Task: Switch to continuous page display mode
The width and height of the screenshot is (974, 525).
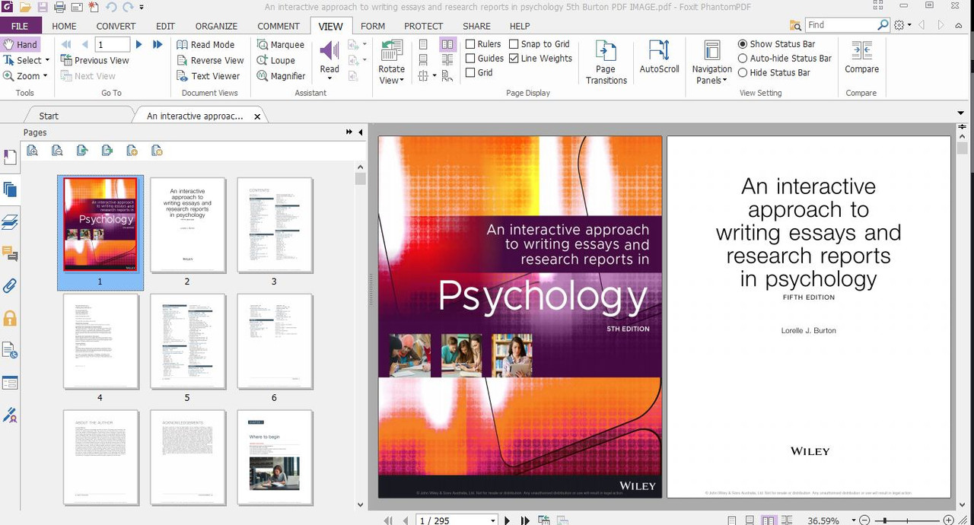Action: point(424,60)
